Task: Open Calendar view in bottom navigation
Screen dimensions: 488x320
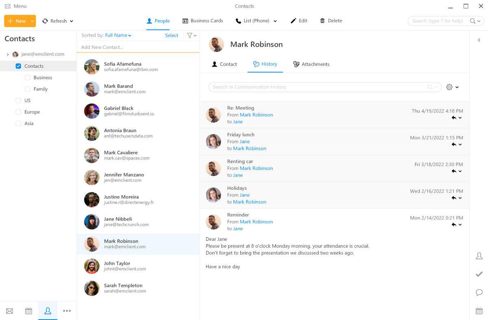Action: [x=28, y=311]
